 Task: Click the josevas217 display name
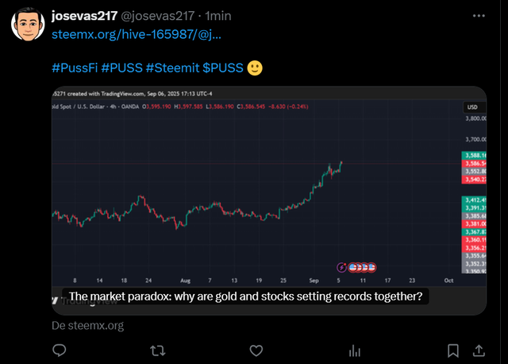tap(85, 16)
